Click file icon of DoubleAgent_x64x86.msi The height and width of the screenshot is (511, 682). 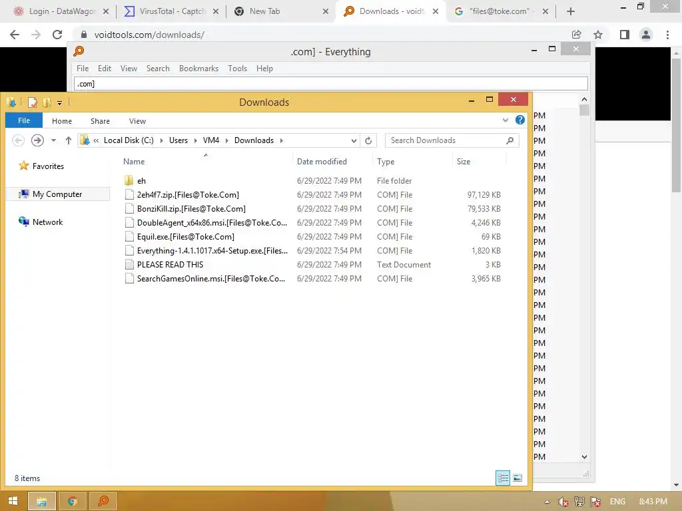pos(129,222)
